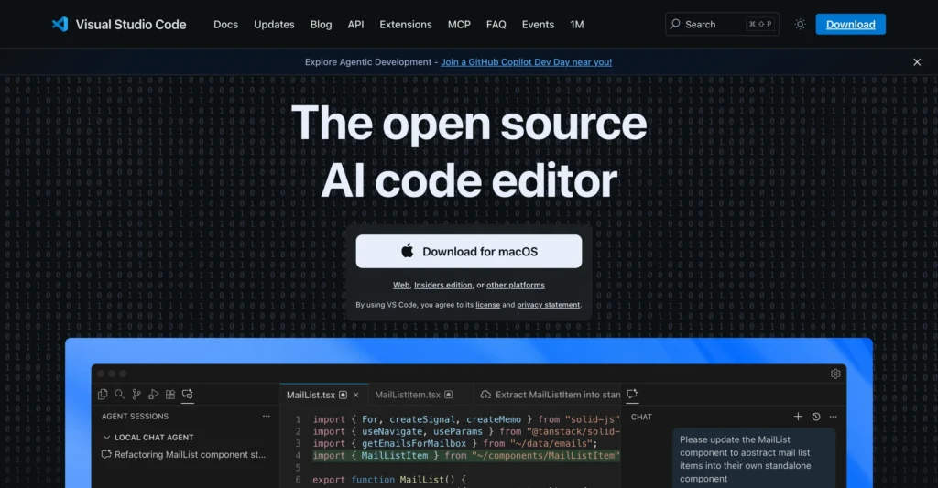This screenshot has height=488, width=938.
Task: Open the Docs menu item
Action: 225,25
